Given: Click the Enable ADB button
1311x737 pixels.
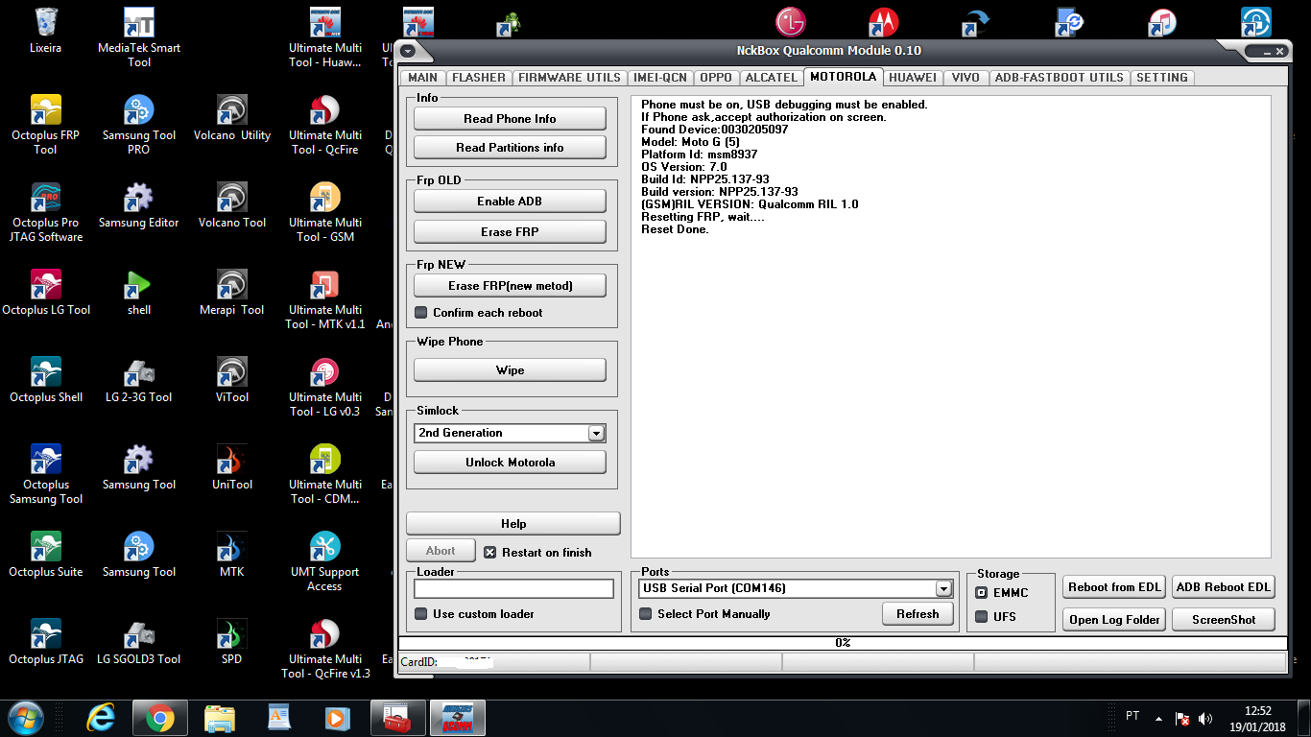Looking at the screenshot, I should [510, 202].
